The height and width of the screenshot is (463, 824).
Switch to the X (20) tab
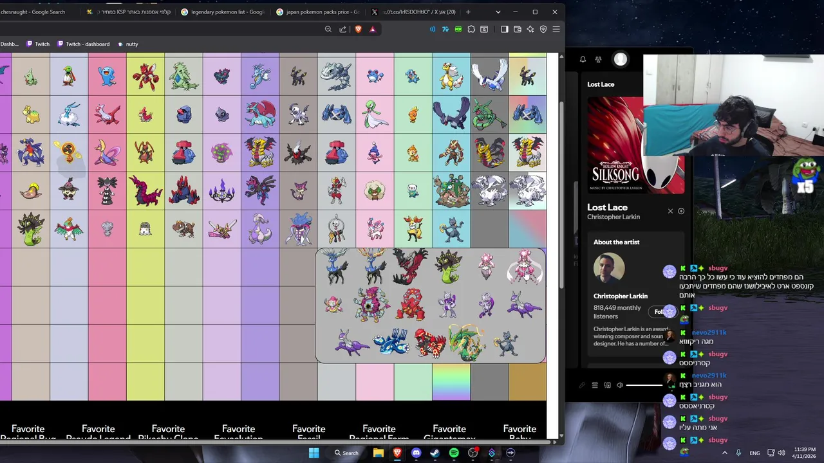coord(413,12)
